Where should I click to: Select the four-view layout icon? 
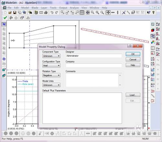click(x=82, y=13)
